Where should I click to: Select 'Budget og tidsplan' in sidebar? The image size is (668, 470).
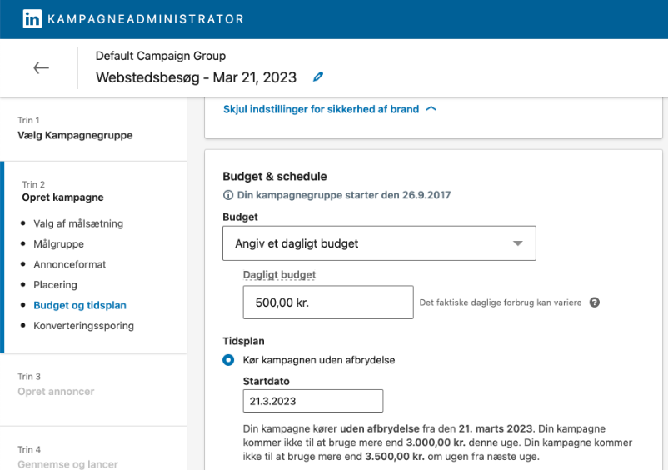pyautogui.click(x=80, y=305)
